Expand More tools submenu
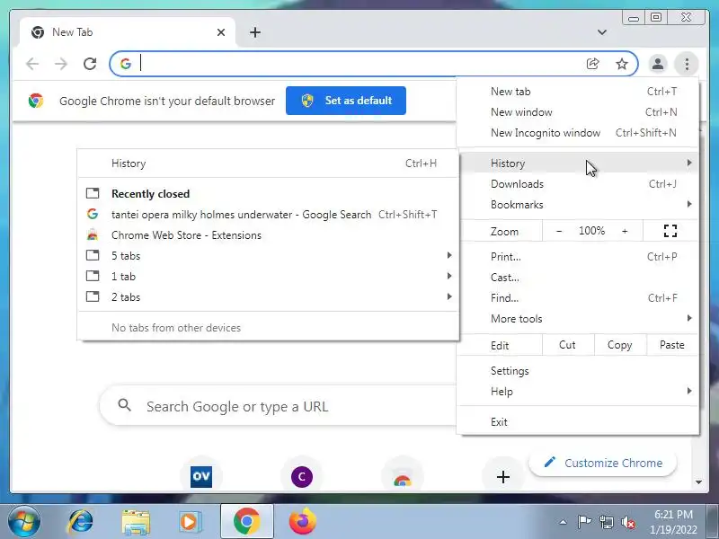The image size is (719, 539). (x=578, y=319)
